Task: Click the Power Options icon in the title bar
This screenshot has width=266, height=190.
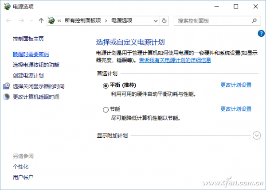Action: [7, 7]
